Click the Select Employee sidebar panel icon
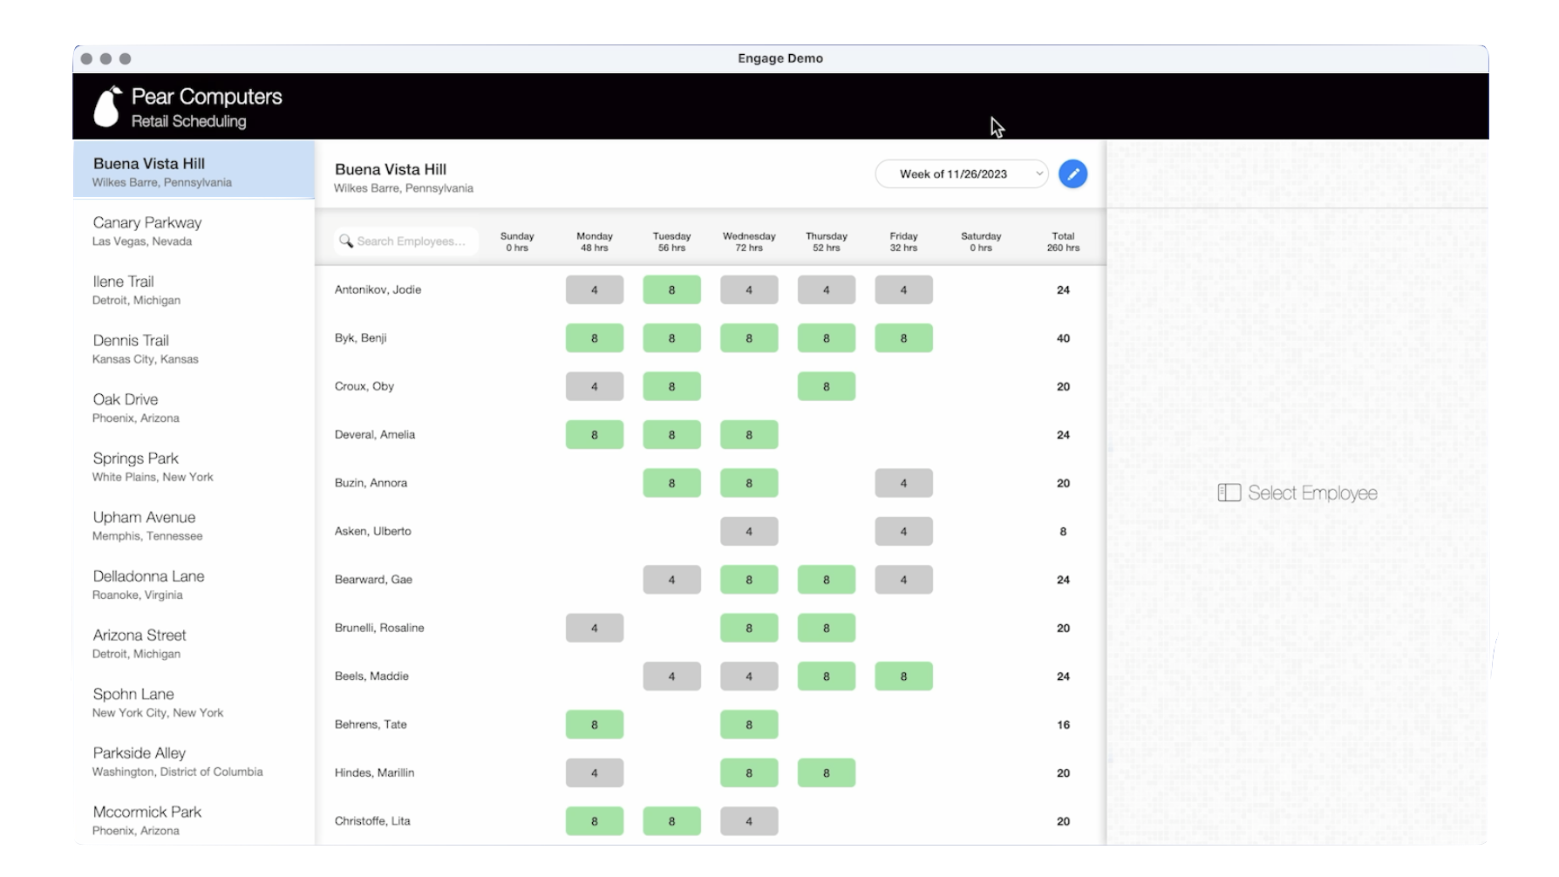1559x877 pixels. (x=1229, y=493)
